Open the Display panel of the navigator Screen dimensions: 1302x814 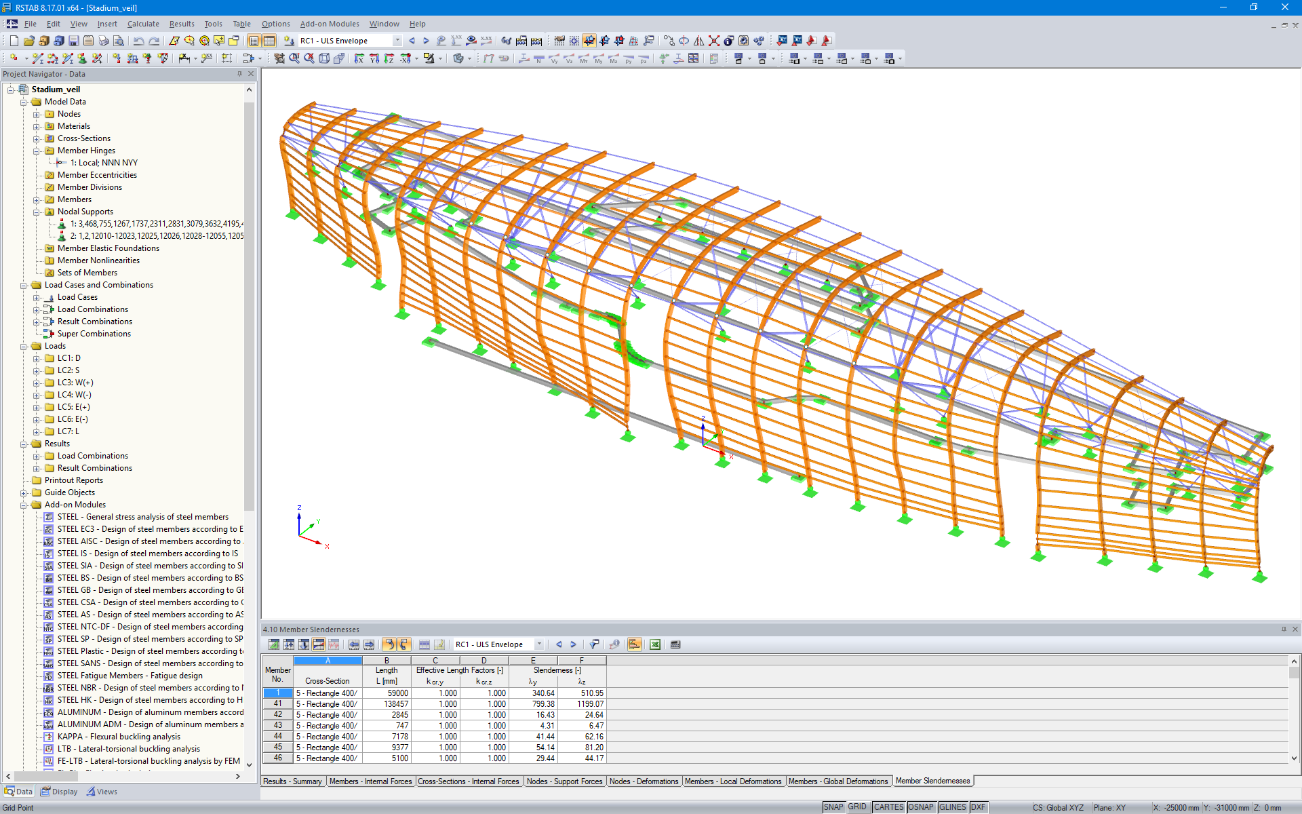(59, 791)
